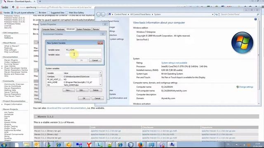Click the Variable value field
264x148 pixels.
point(83,55)
